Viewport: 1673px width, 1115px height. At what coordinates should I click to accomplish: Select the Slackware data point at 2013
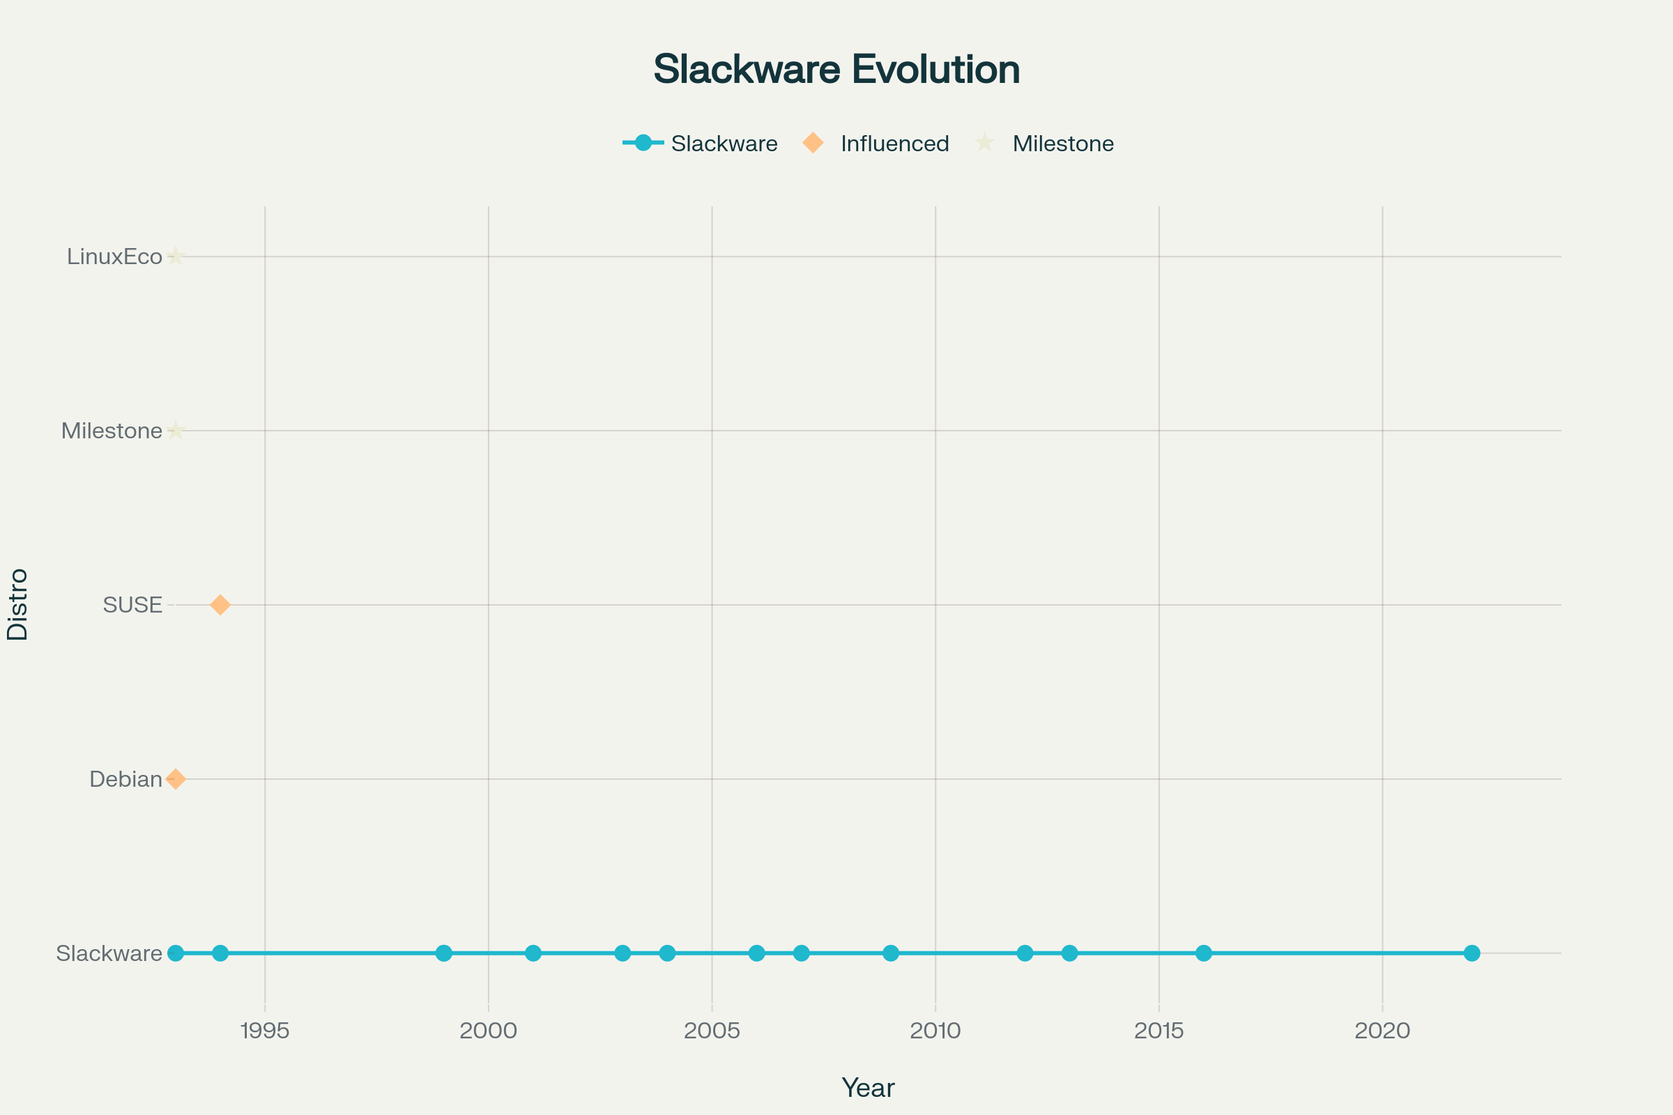coord(1070,953)
